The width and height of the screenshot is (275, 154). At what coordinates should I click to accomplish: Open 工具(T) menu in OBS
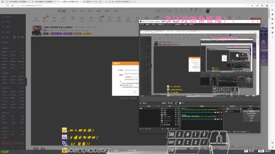pos(185,24)
